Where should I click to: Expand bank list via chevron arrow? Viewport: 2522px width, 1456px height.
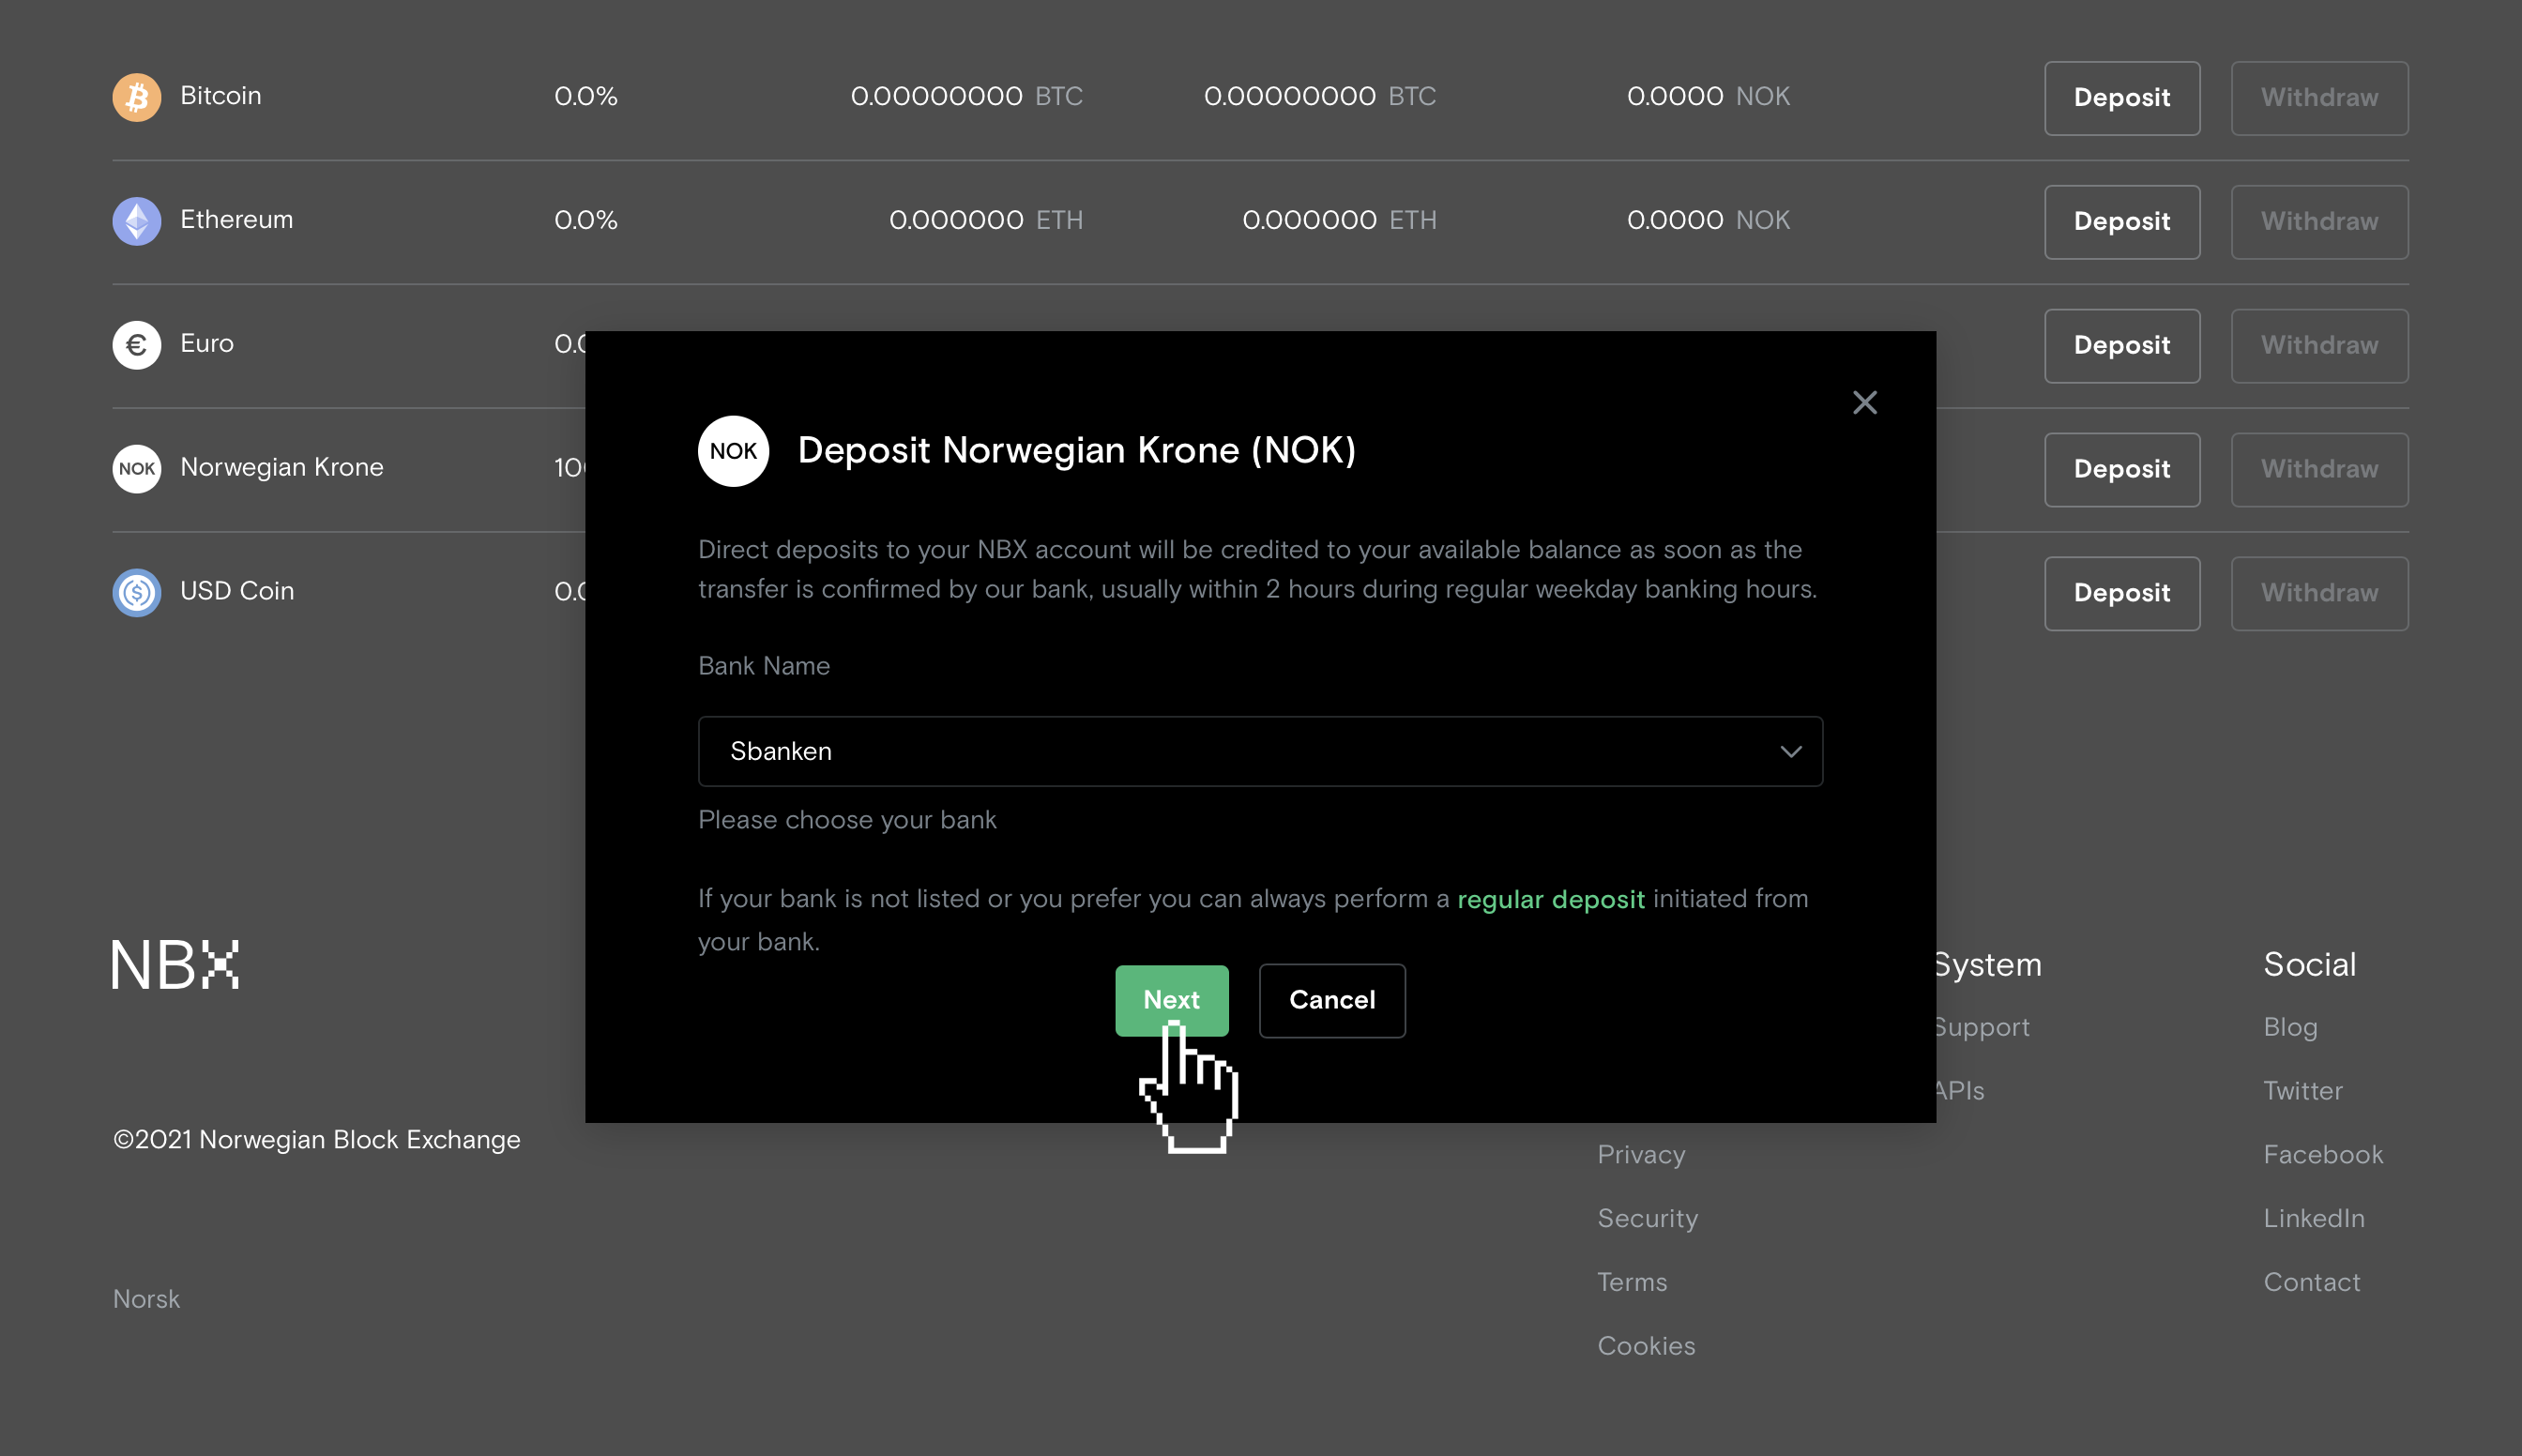click(1790, 751)
